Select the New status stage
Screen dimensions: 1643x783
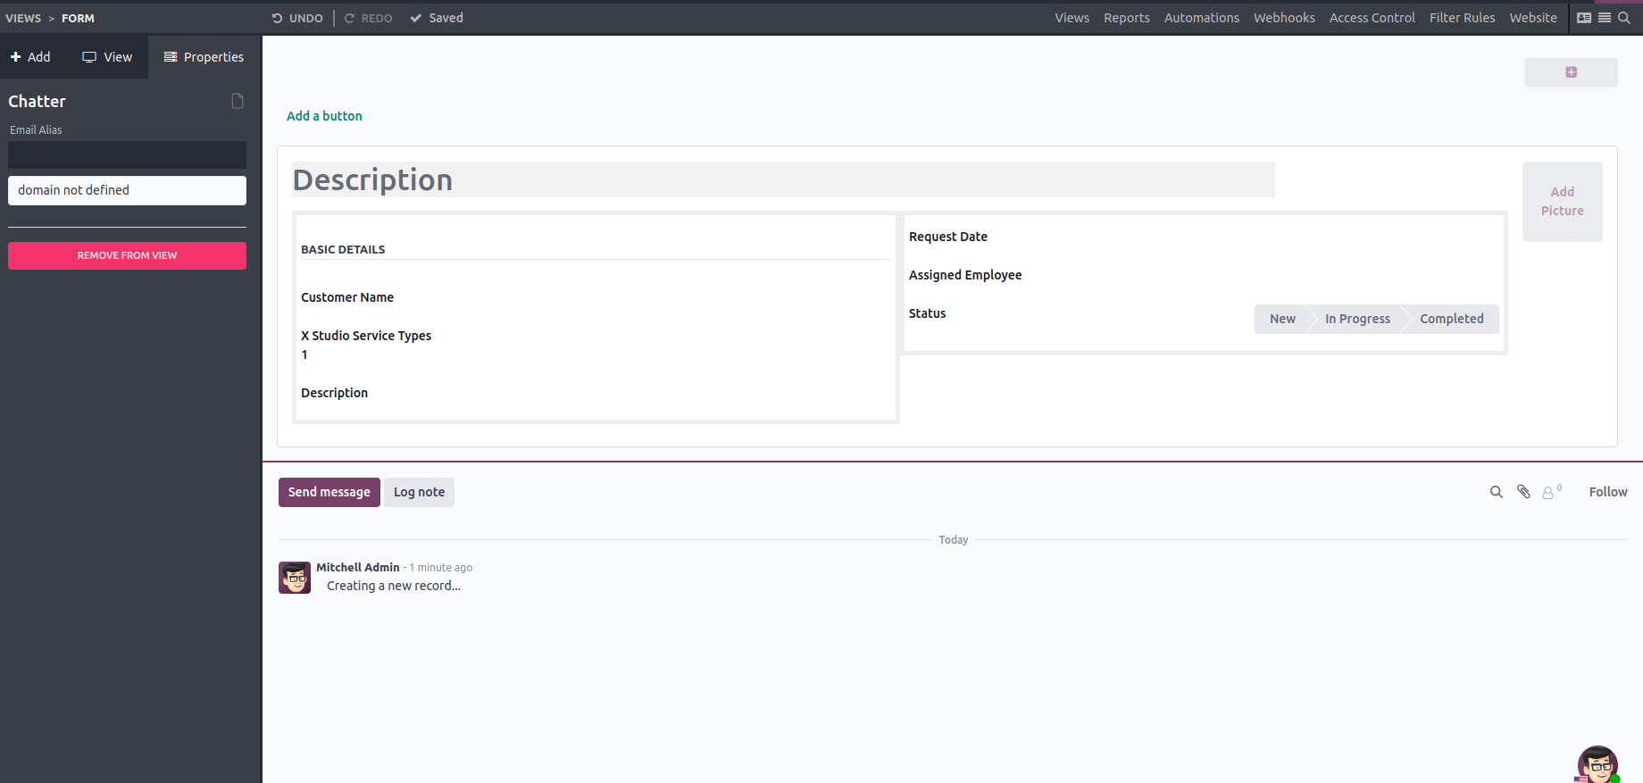[x=1281, y=319]
